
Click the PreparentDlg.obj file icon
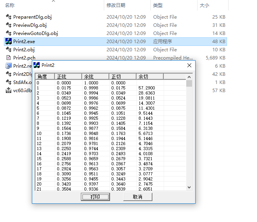(x=9, y=17)
